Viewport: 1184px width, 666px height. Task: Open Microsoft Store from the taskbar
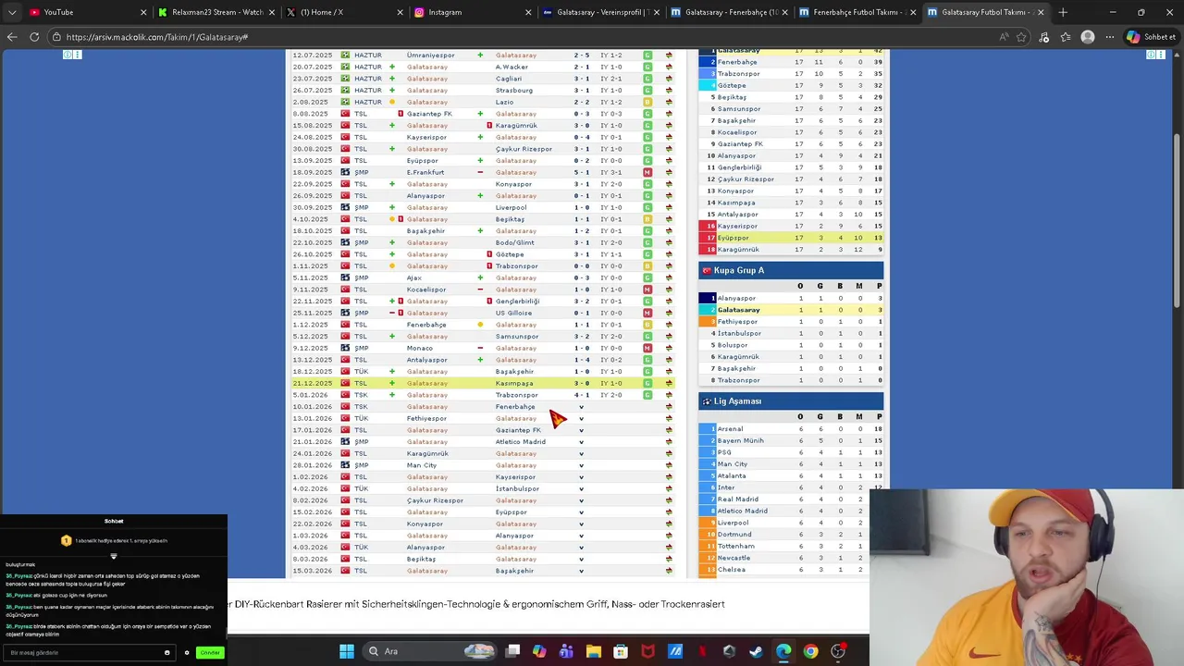[x=621, y=651]
